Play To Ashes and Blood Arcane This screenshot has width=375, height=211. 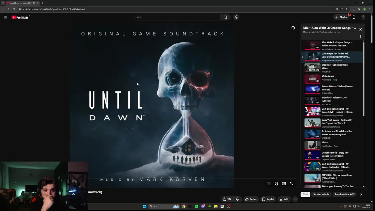click(332, 134)
